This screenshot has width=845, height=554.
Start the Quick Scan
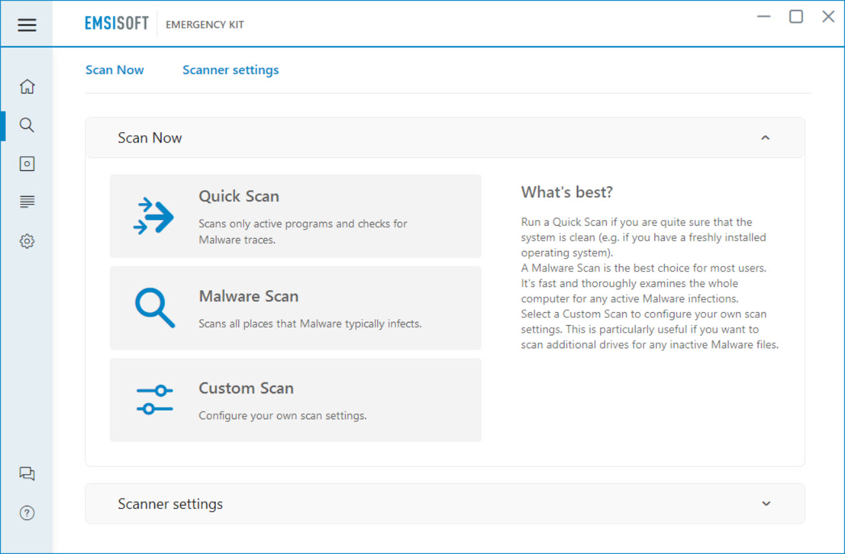pos(295,216)
